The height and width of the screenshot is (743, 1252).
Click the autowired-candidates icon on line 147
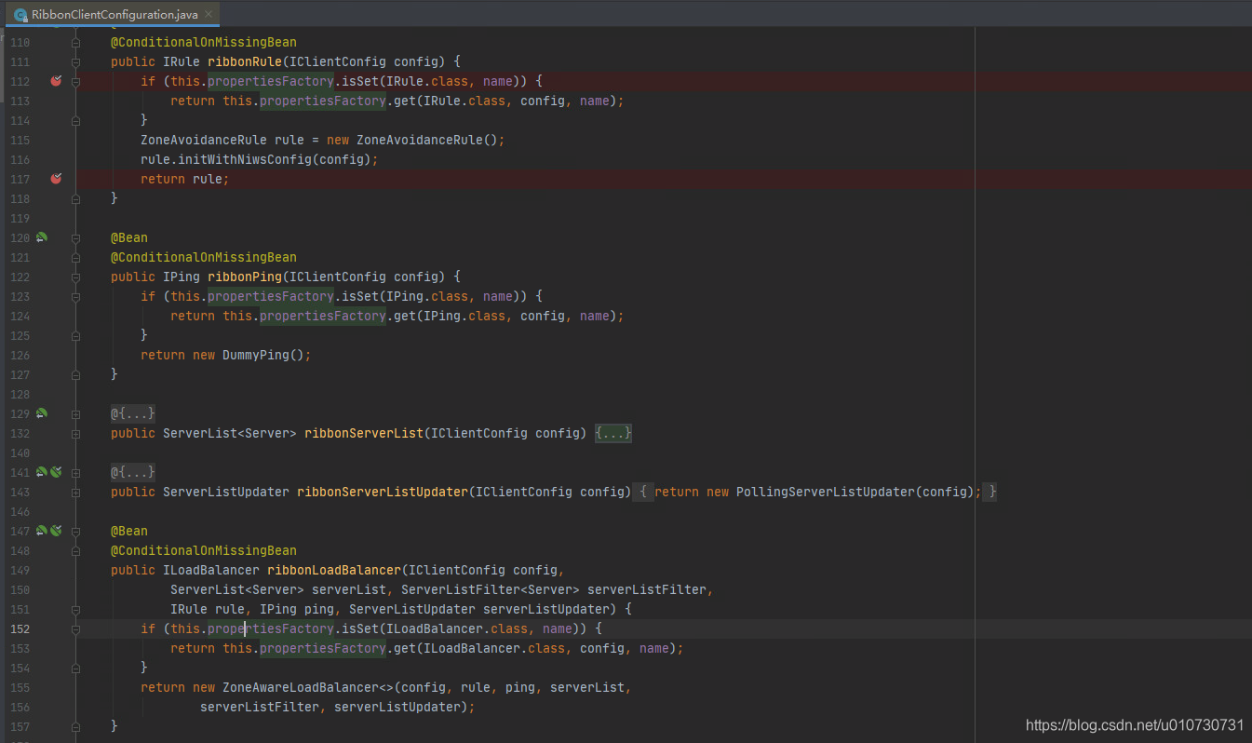click(56, 531)
